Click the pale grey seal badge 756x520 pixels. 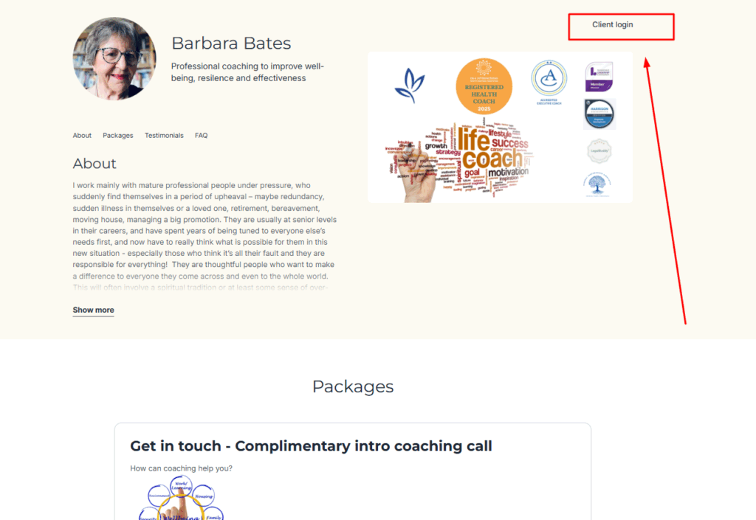pyautogui.click(x=599, y=151)
